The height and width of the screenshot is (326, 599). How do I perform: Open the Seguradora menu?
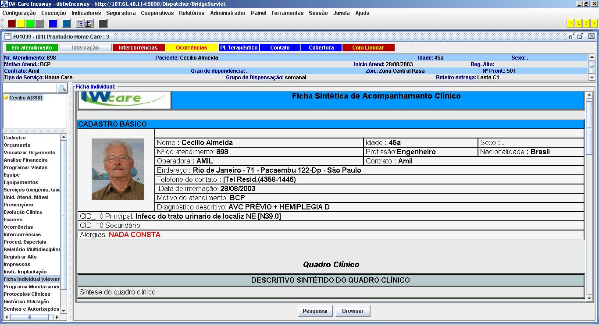tap(121, 13)
